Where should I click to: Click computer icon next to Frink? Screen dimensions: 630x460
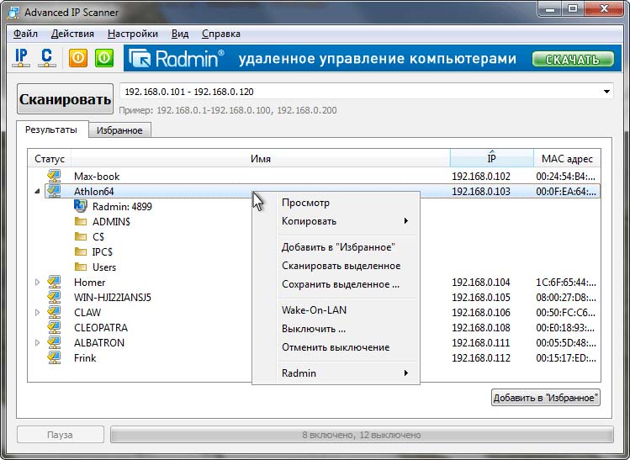(54, 357)
